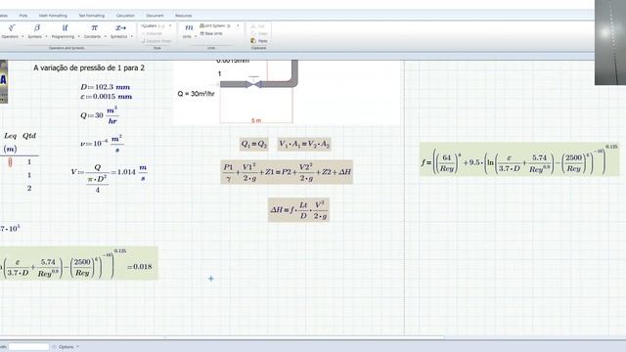Open the Unit System dropdown arrow

pyautogui.click(x=238, y=26)
